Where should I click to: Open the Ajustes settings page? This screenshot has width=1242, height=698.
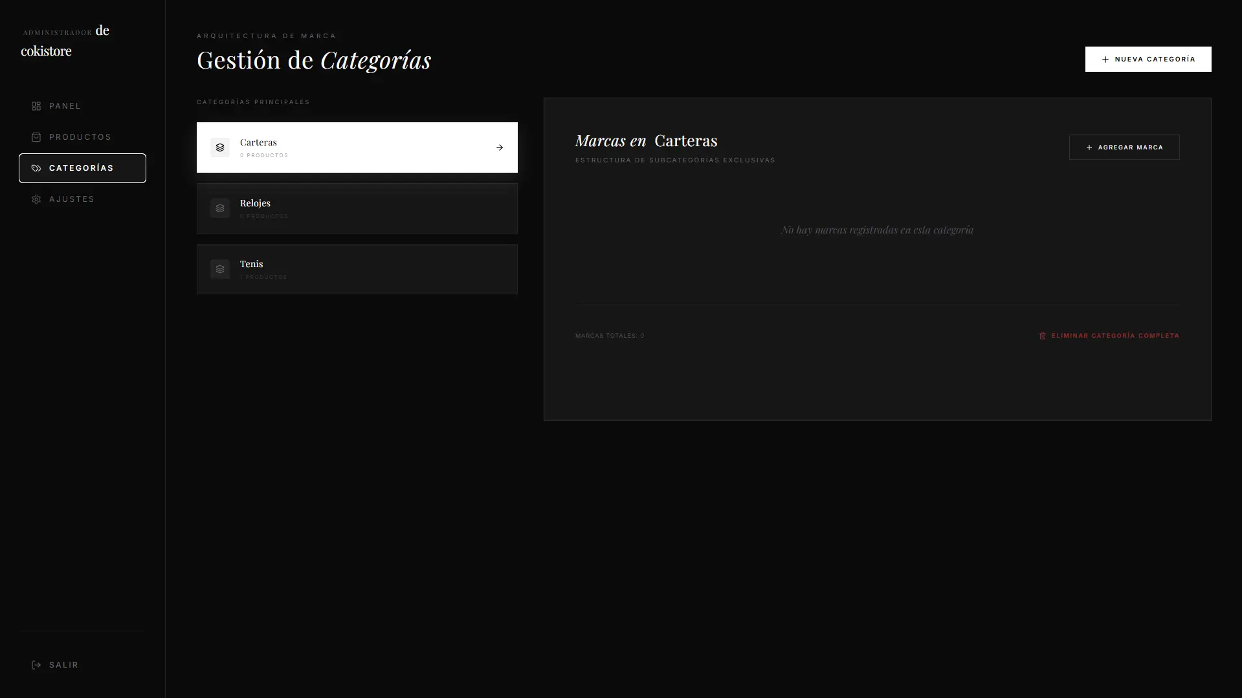pos(83,199)
